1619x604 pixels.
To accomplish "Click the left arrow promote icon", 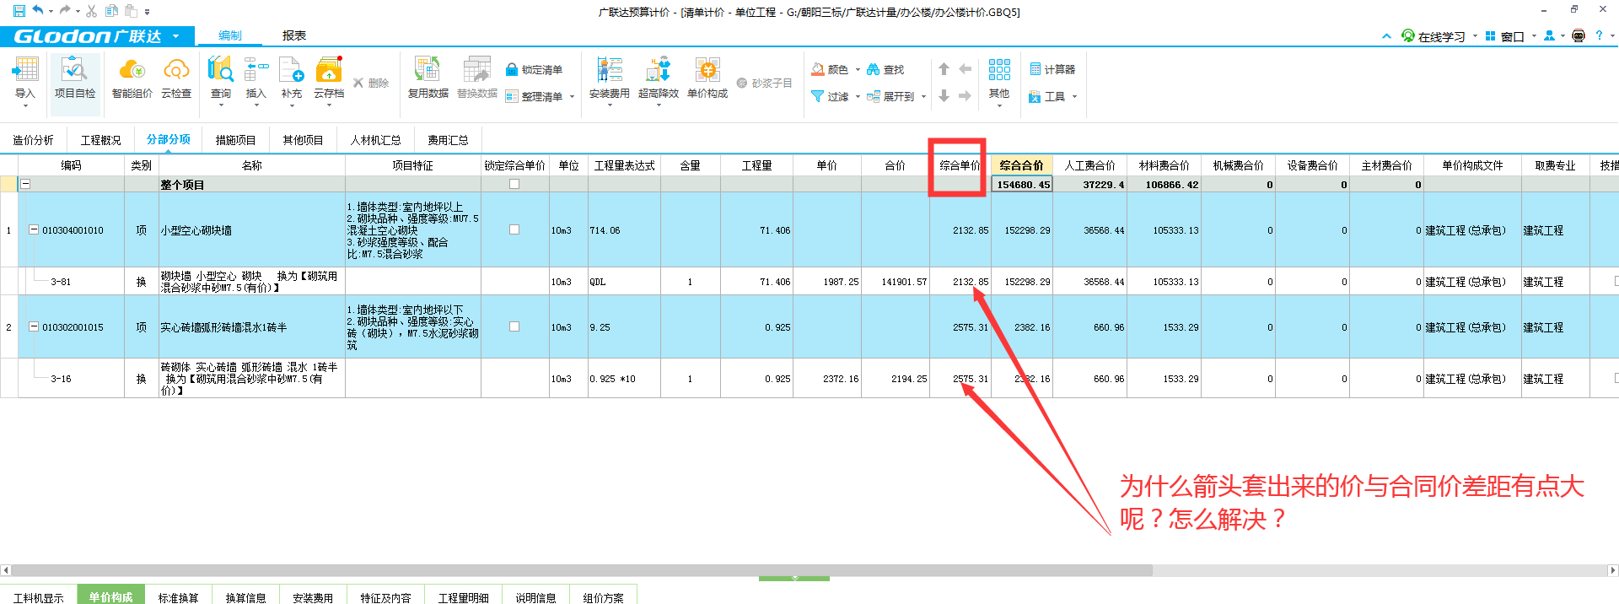I will tap(965, 69).
